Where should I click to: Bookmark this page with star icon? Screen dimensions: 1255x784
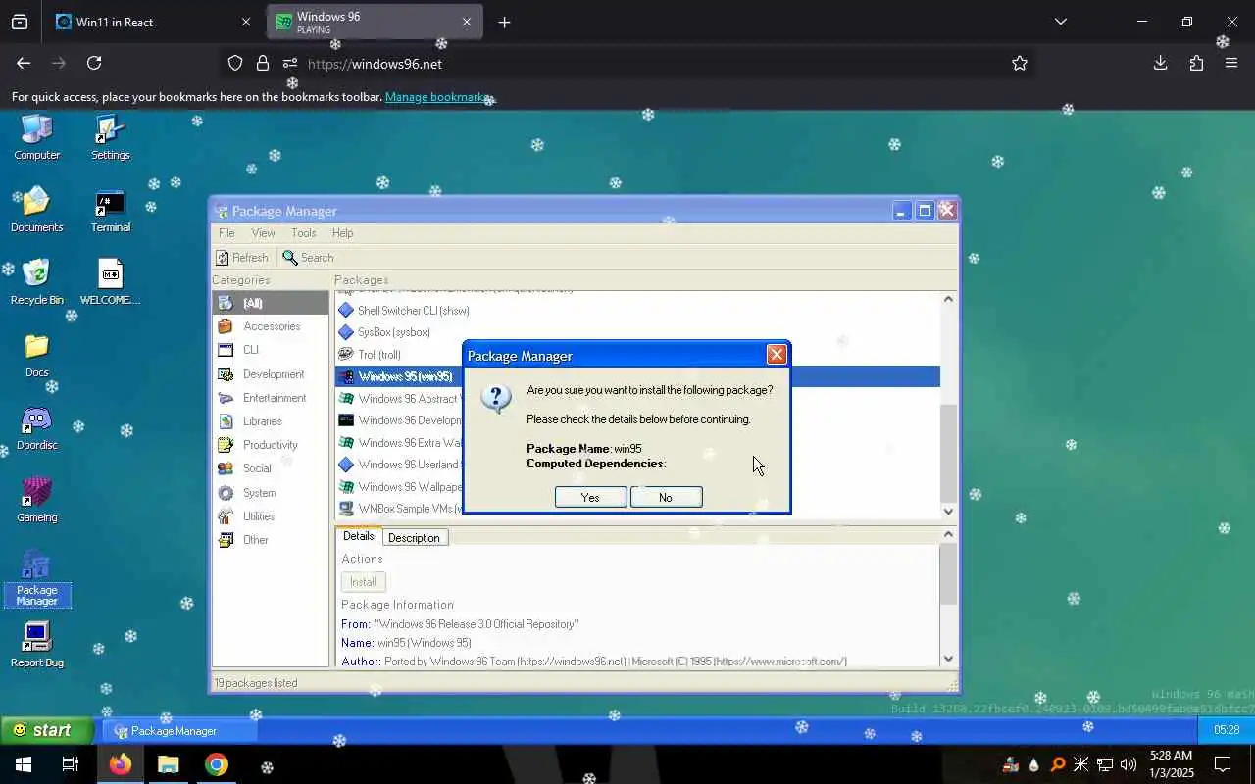point(1020,64)
